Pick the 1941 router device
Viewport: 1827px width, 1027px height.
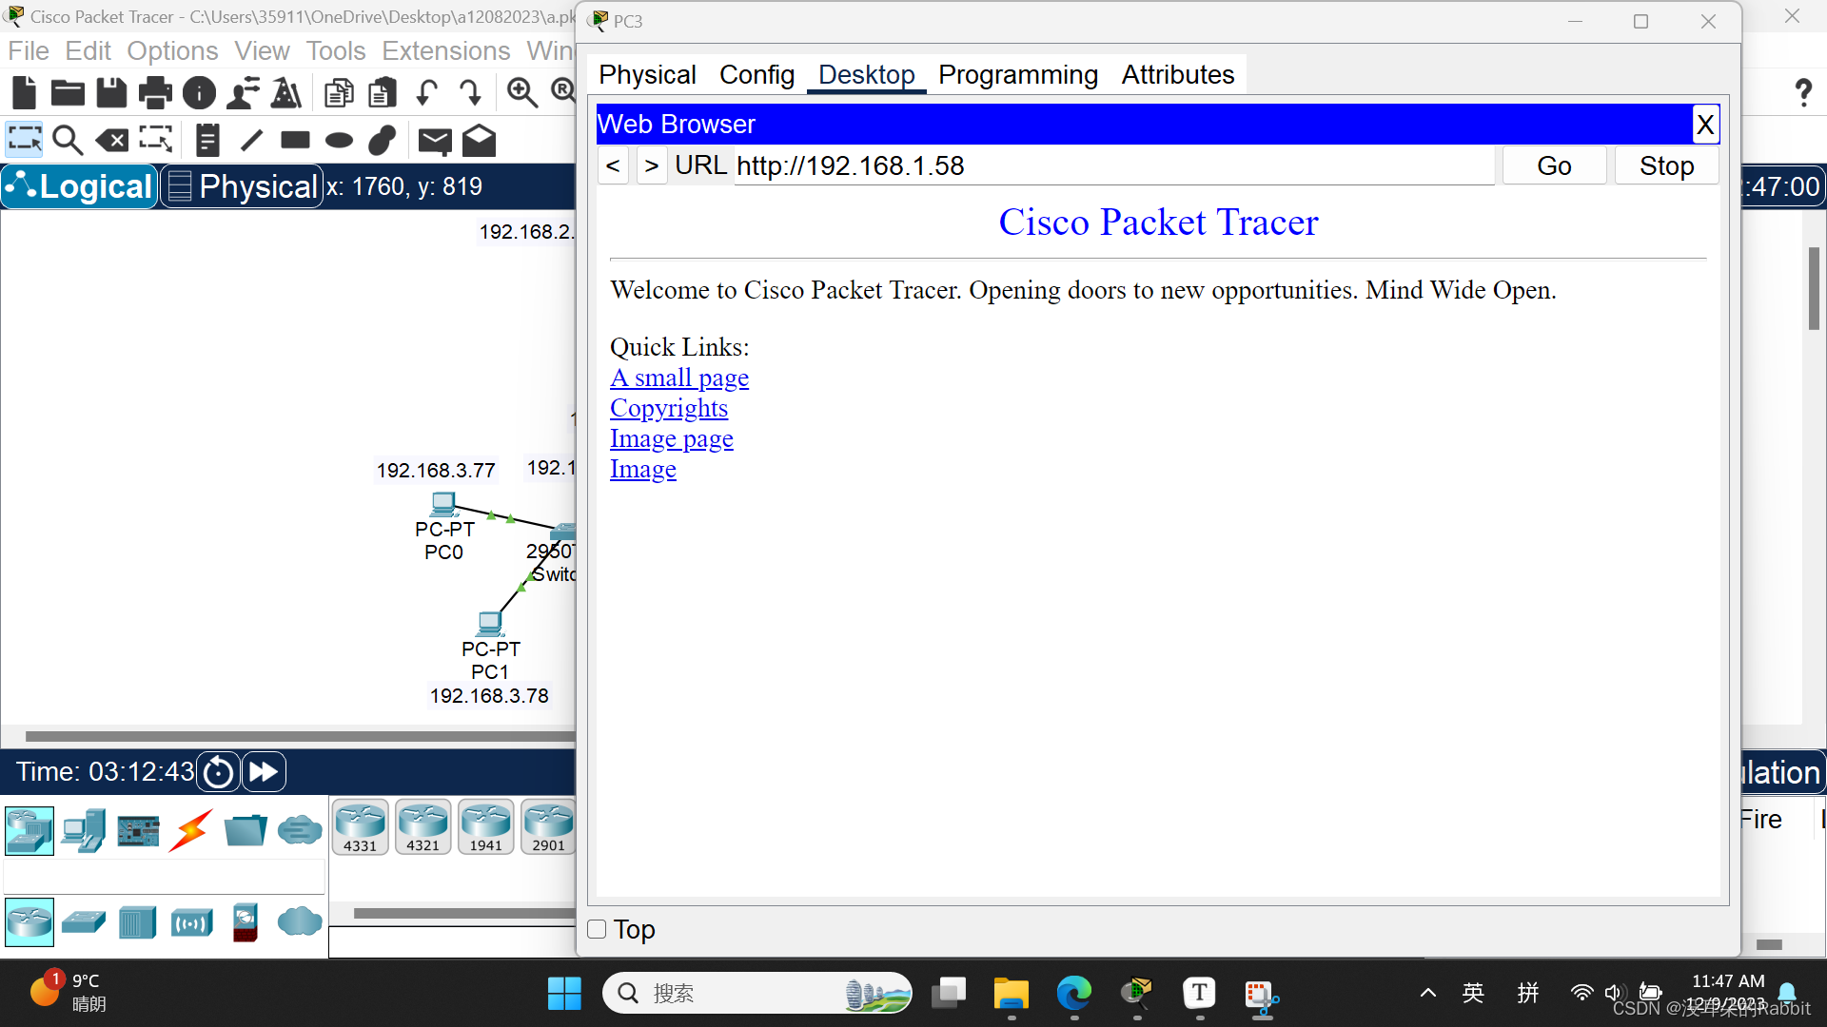(x=485, y=827)
